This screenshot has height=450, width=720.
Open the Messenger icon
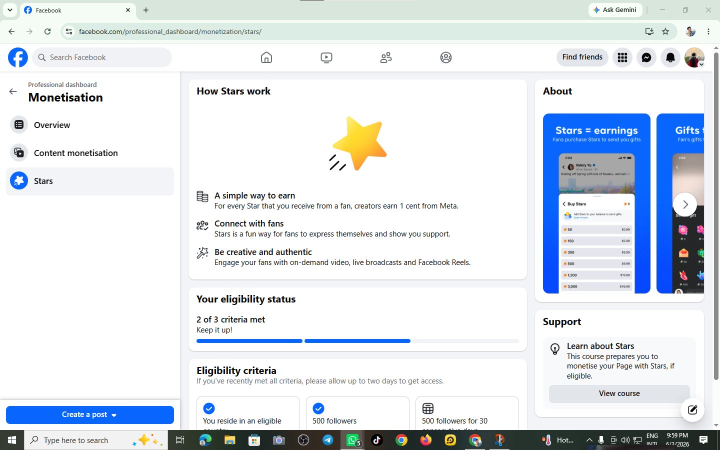tap(646, 57)
